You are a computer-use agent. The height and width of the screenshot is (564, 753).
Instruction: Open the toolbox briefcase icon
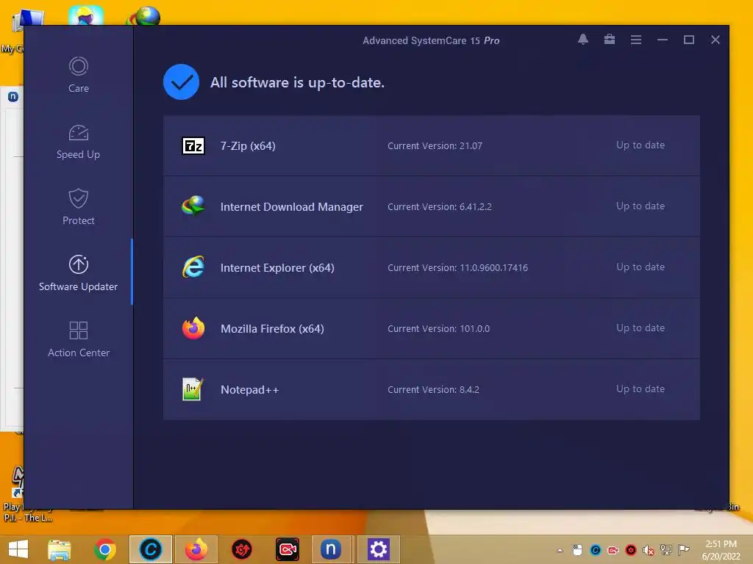tap(610, 40)
